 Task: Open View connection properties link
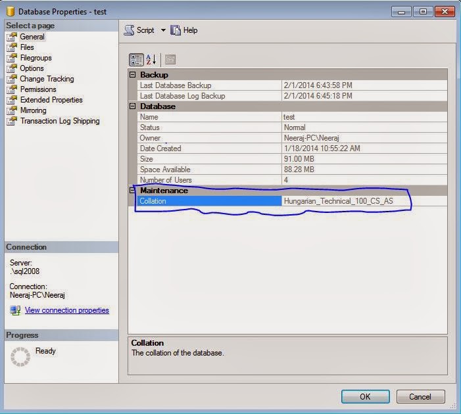[x=66, y=310]
